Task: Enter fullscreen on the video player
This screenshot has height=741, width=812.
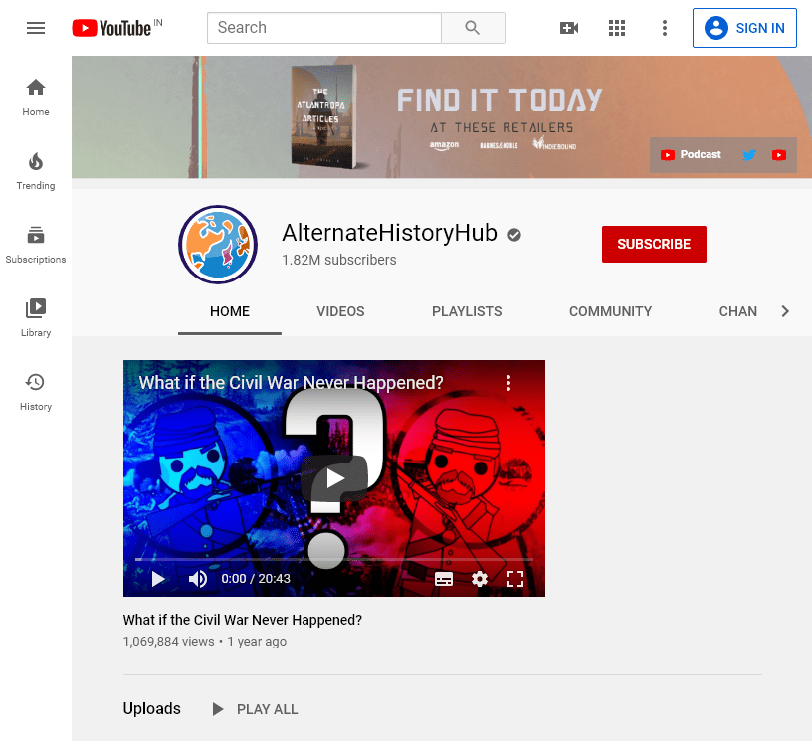Action: pyautogui.click(x=515, y=579)
